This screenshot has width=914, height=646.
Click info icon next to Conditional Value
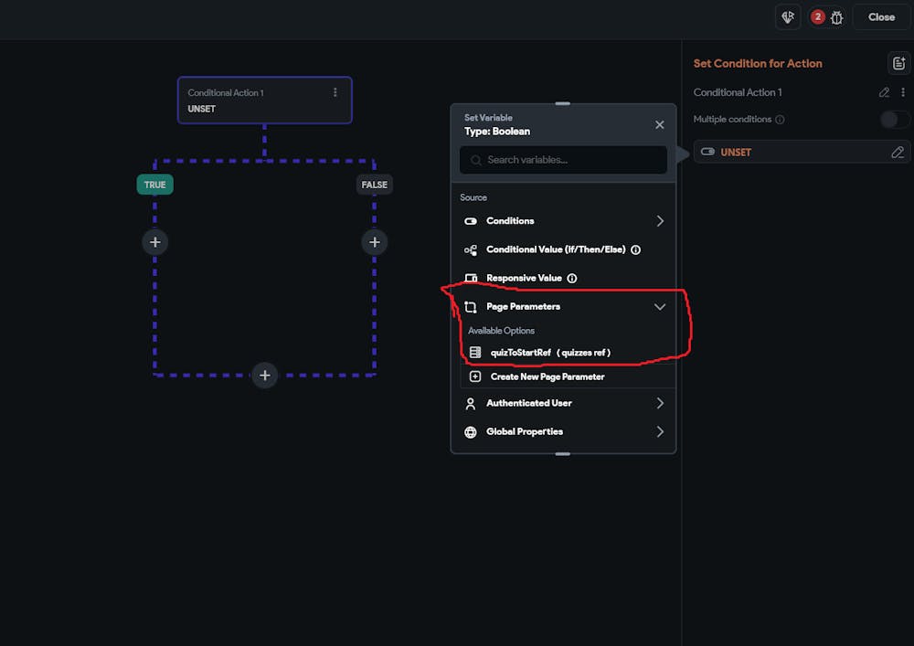coord(636,249)
